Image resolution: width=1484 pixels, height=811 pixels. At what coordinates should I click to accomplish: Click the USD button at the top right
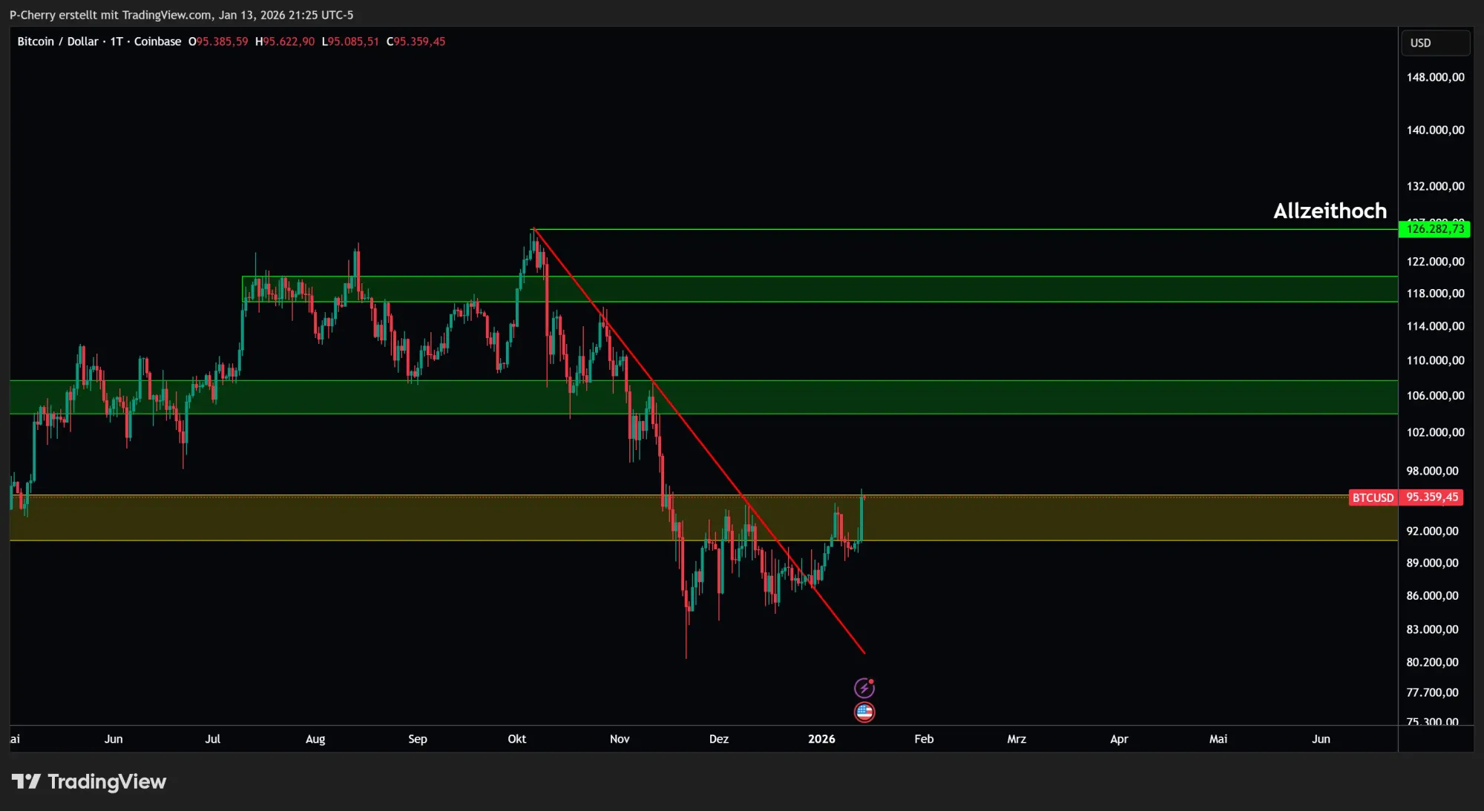click(1435, 42)
